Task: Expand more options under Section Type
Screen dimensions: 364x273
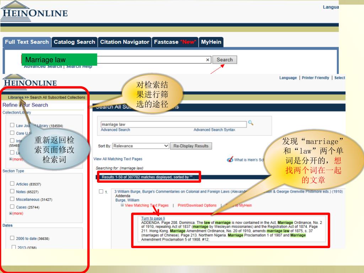Action: [x=16, y=213]
